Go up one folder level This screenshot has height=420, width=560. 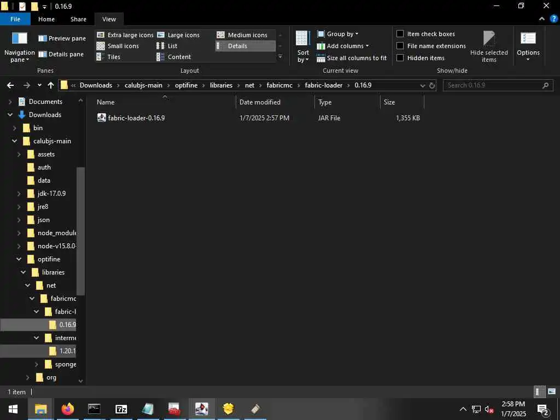pos(51,85)
